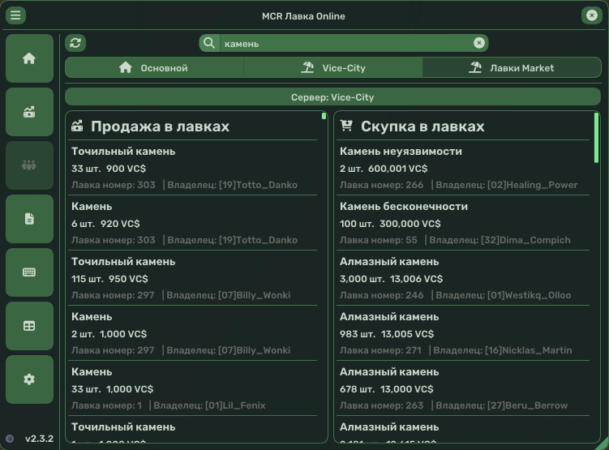The image size is (609, 450).
Task: Open the table view sidebar page
Action: pyautogui.click(x=29, y=326)
